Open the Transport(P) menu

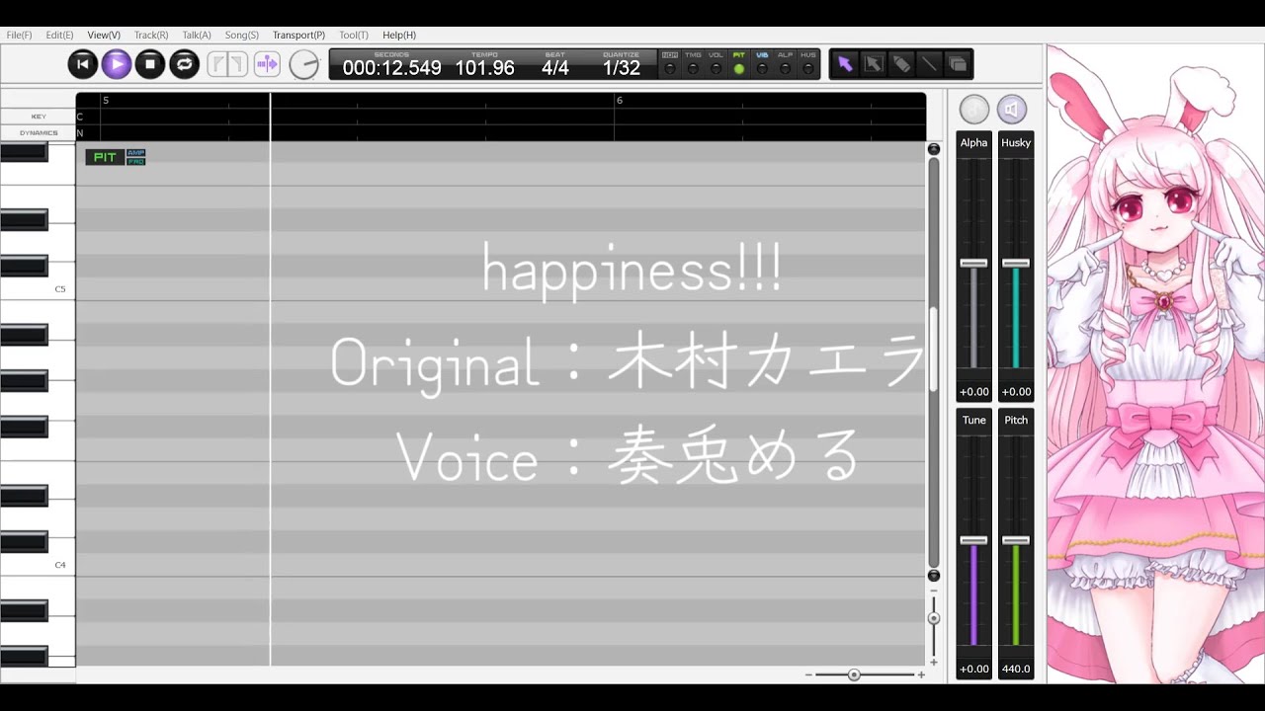click(298, 35)
